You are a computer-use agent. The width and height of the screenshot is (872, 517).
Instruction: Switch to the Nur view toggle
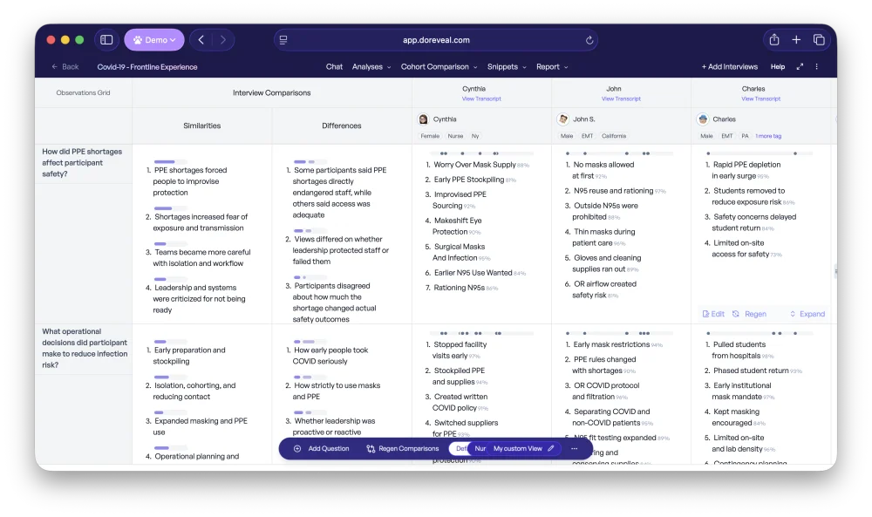(x=480, y=449)
